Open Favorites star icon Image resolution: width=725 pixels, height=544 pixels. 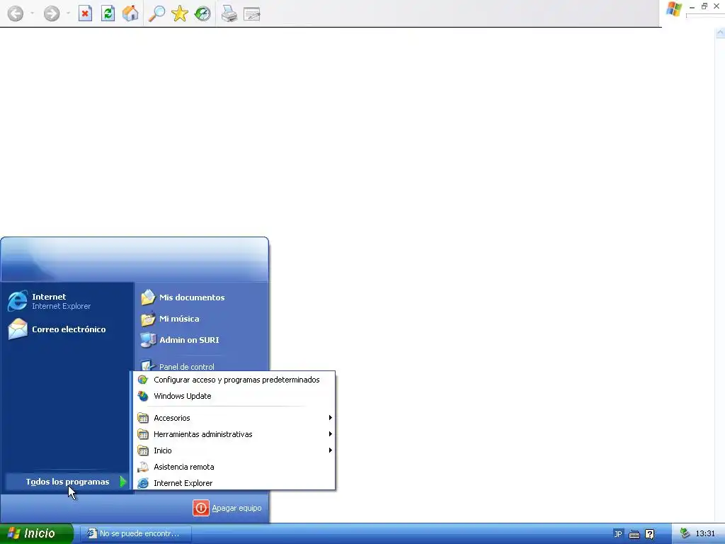point(179,13)
